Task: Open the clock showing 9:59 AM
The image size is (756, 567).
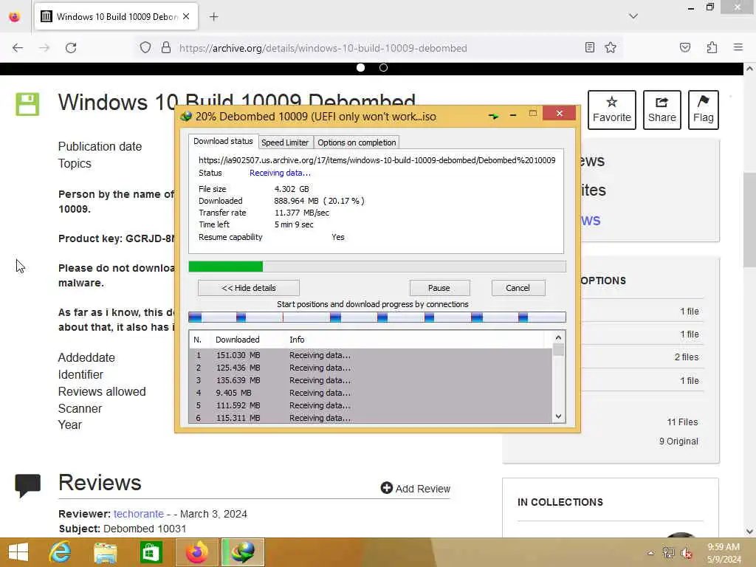Action: click(724, 553)
